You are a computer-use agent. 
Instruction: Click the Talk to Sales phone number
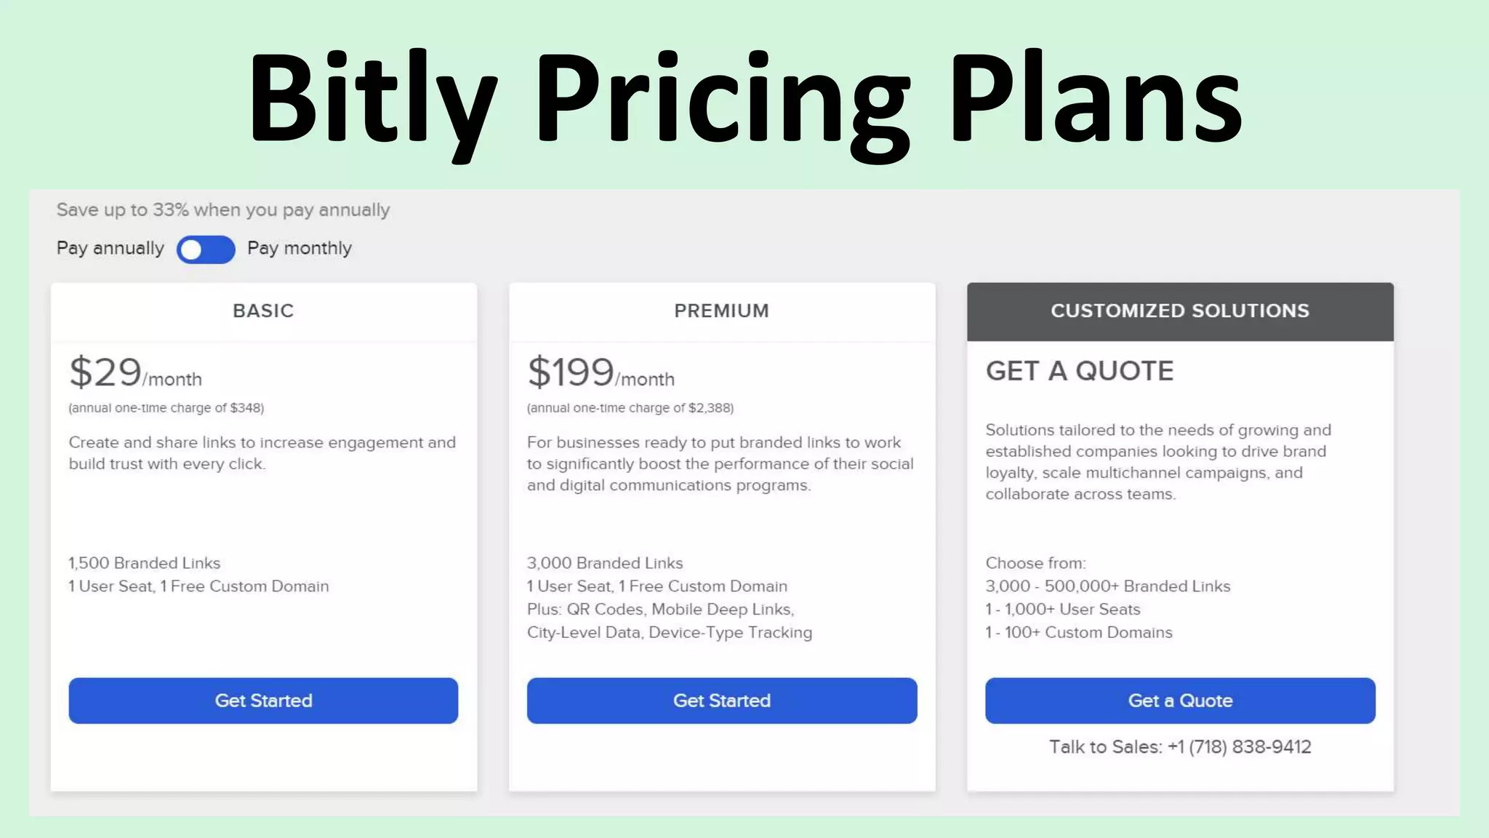point(1240,747)
